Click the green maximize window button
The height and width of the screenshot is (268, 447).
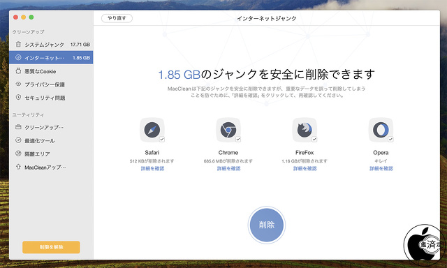(x=31, y=17)
